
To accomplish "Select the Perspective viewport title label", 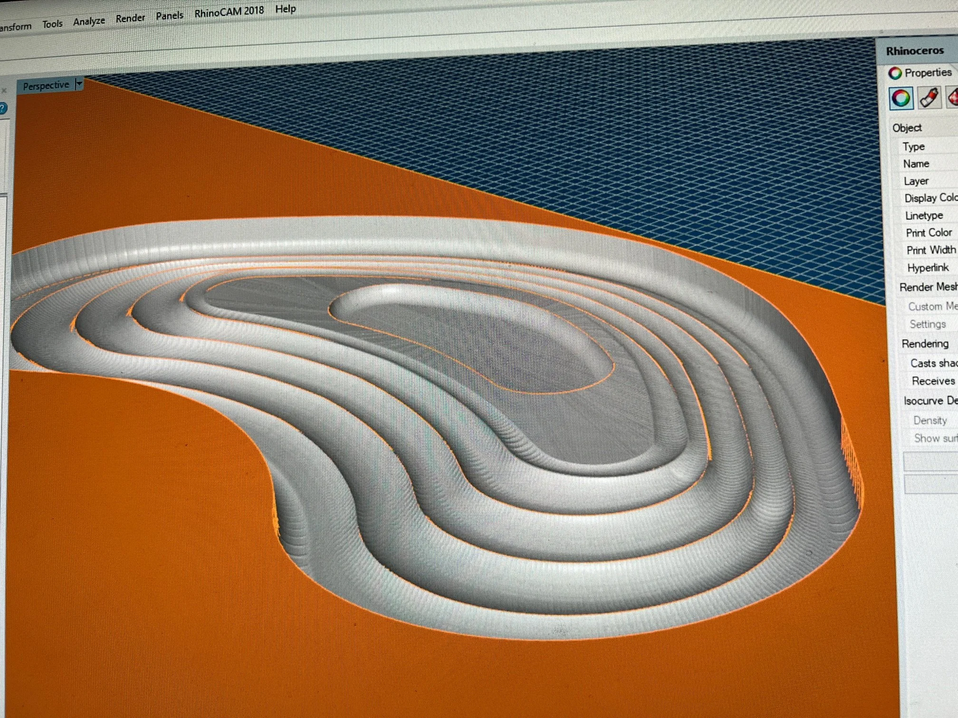I will 46,85.
